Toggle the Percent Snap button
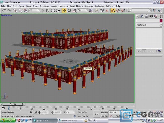Image resolution: width=164 pixels, height=123 pixels. point(118,11)
